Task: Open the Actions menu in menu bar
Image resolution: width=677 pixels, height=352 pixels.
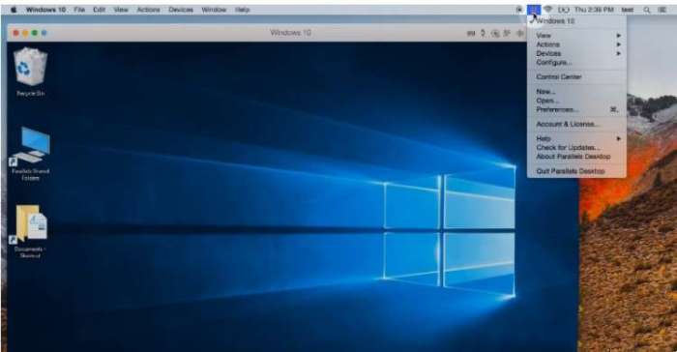Action: tap(148, 10)
